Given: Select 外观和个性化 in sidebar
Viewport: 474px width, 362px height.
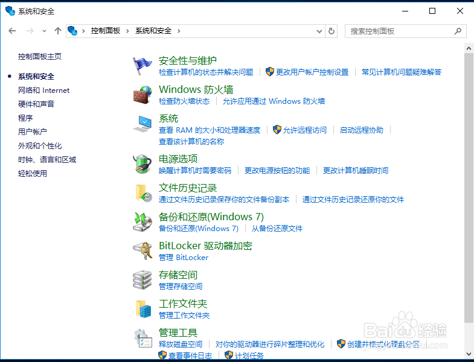Looking at the screenshot, I should [40, 145].
